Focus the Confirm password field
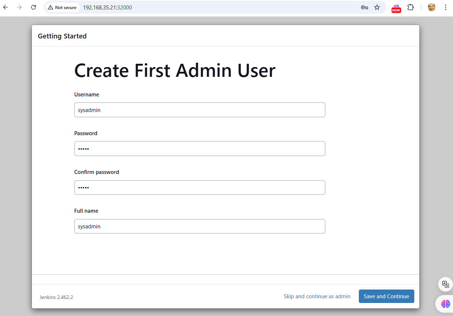 tap(200, 187)
